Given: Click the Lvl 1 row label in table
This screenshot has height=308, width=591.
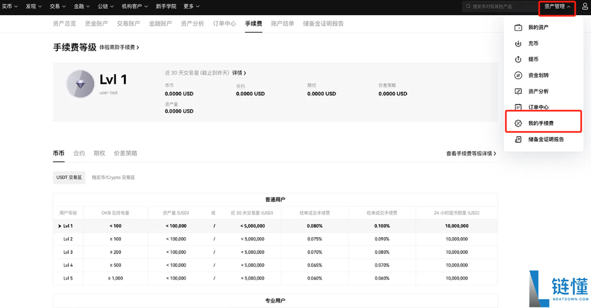Looking at the screenshot, I should click(68, 226).
